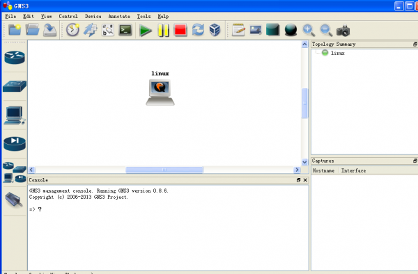This screenshot has height=274, width=418.
Task: Take a screenshot with the camera icon
Action: 343,31
